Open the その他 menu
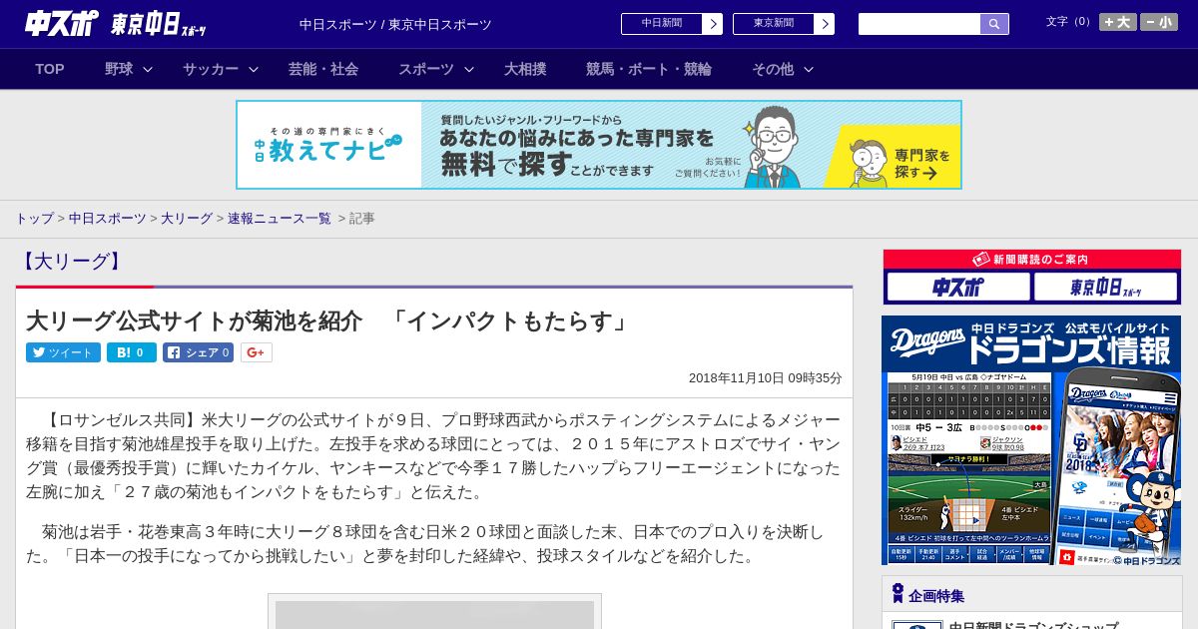Screen dimensions: 1198x629 click(x=773, y=69)
